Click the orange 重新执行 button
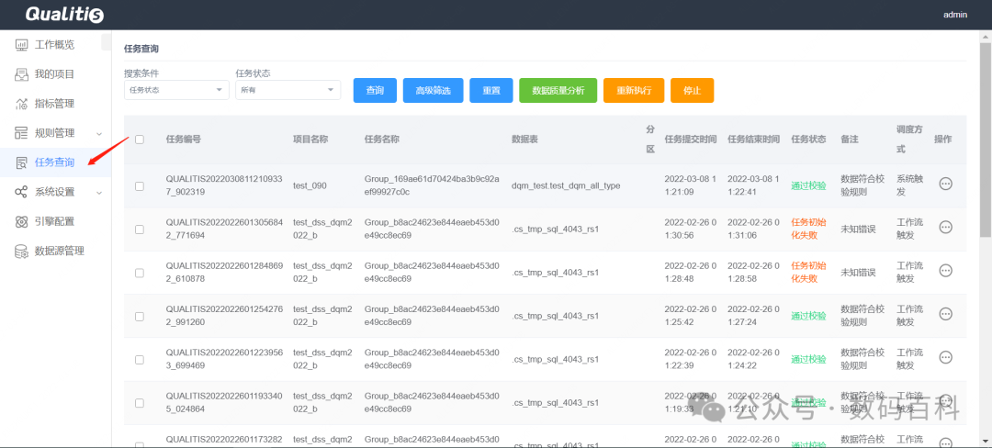 coord(634,90)
